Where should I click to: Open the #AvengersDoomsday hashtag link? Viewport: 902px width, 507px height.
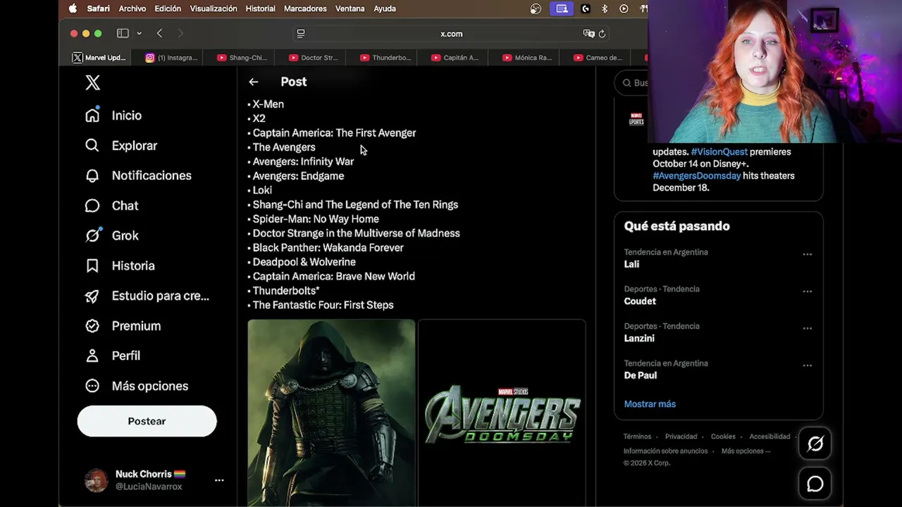(x=696, y=176)
